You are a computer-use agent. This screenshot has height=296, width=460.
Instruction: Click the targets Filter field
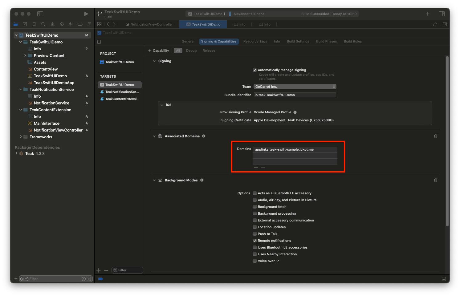tap(127, 270)
